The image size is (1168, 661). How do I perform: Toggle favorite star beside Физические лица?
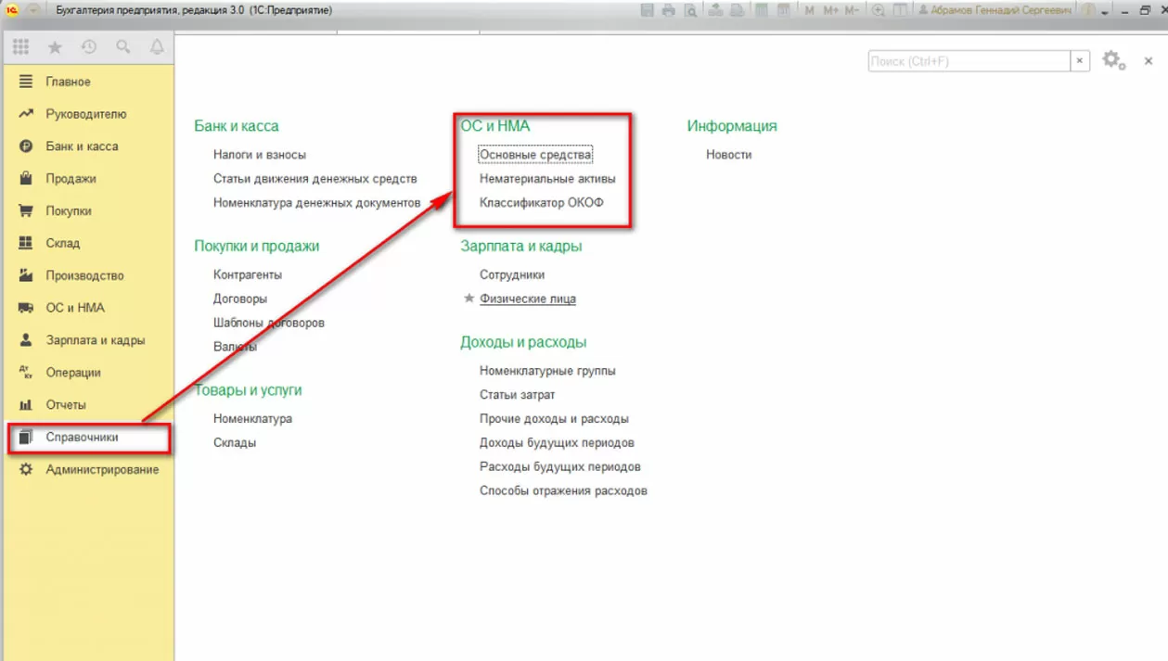point(468,299)
